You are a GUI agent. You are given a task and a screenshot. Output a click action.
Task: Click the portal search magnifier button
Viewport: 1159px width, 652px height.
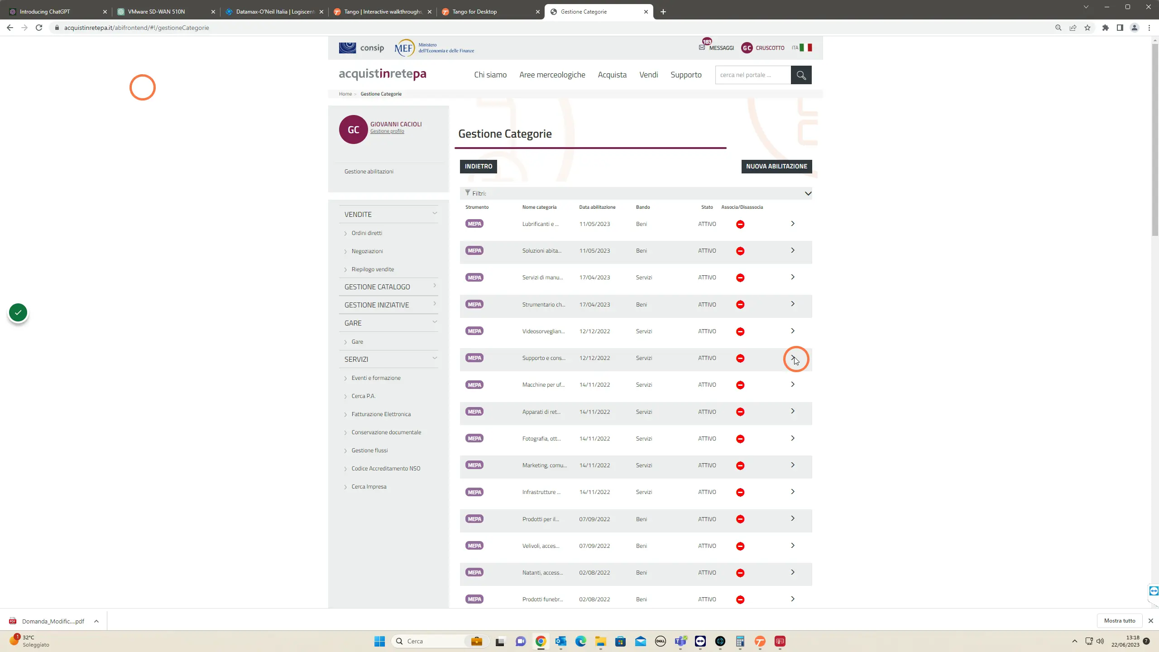[x=801, y=75]
